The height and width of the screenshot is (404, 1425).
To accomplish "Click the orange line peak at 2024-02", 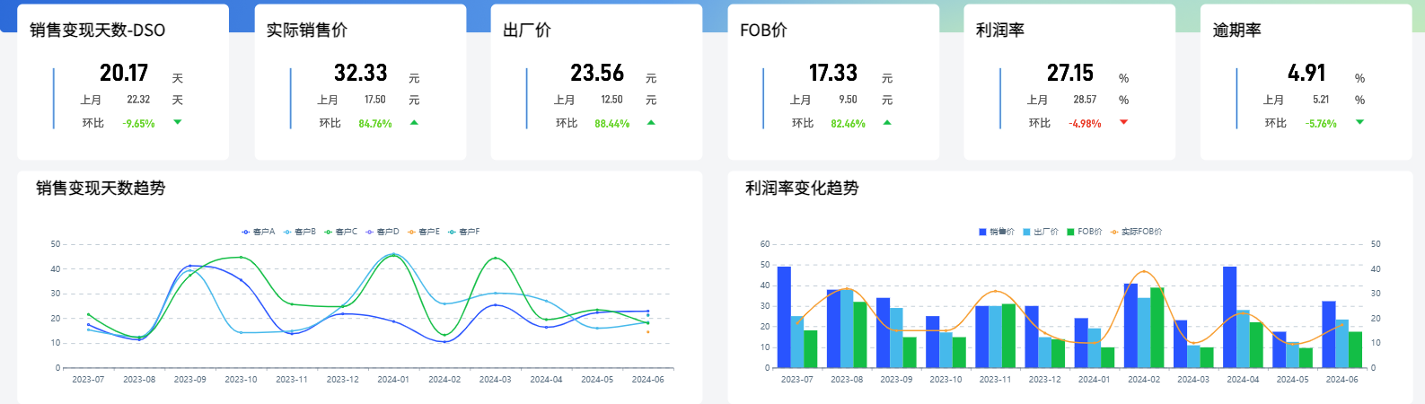I will tap(1143, 271).
